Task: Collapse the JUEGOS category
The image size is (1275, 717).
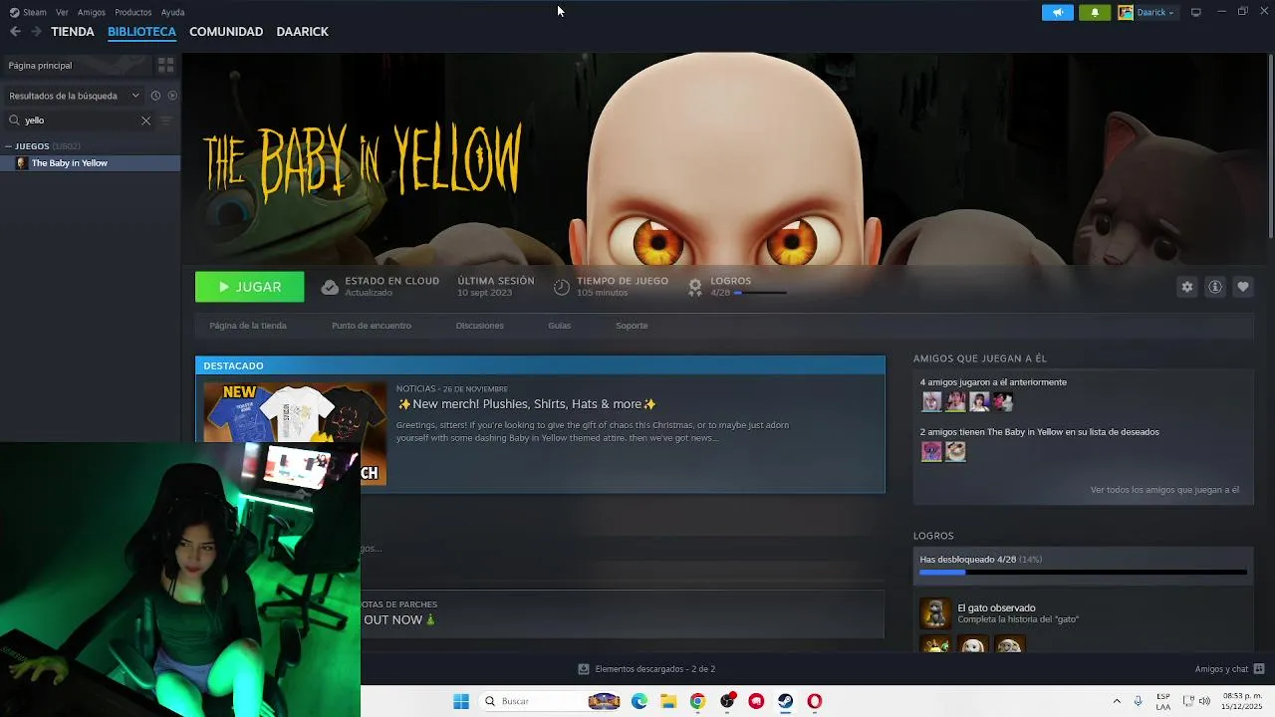Action: [x=9, y=146]
